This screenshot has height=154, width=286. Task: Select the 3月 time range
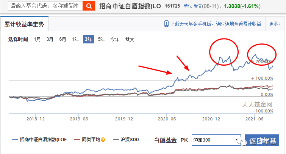pyautogui.click(x=50, y=39)
